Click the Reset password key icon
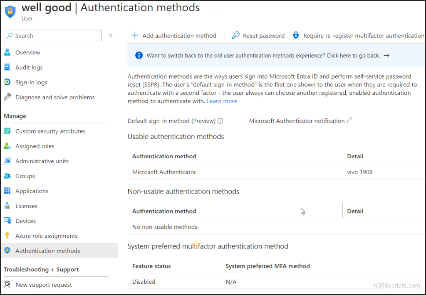Viewport: 426px width, 295px height. (236, 35)
